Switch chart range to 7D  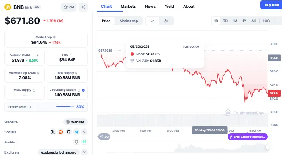coord(225,21)
